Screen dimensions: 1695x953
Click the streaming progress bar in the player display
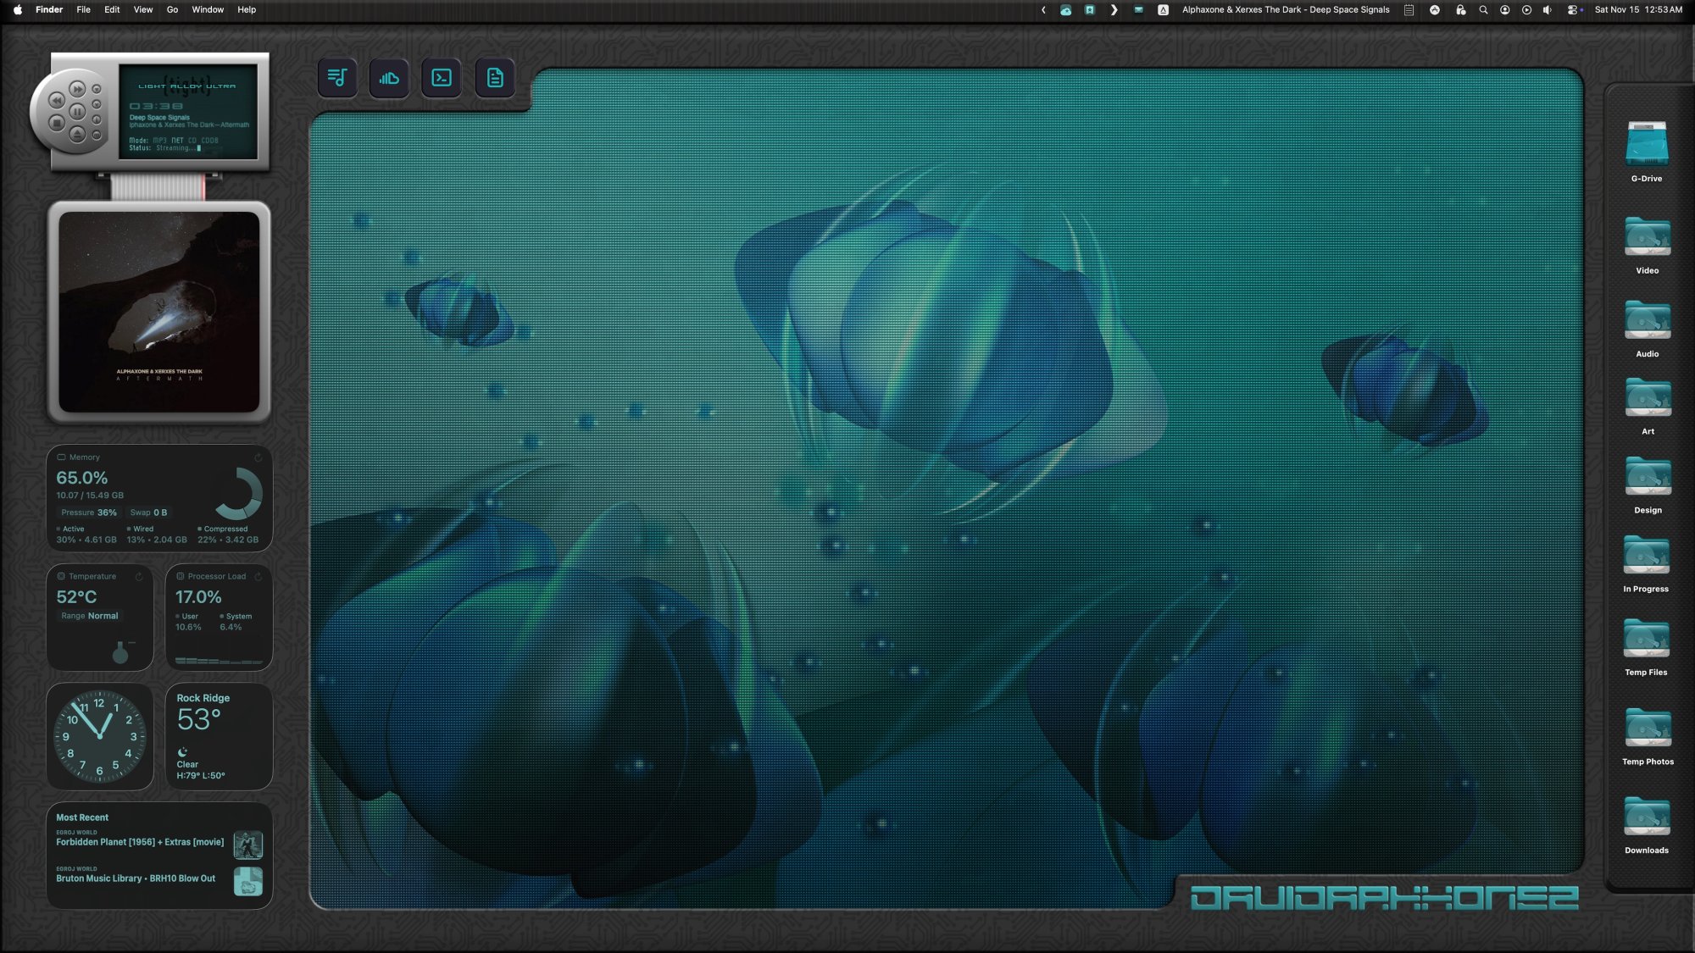coord(201,149)
